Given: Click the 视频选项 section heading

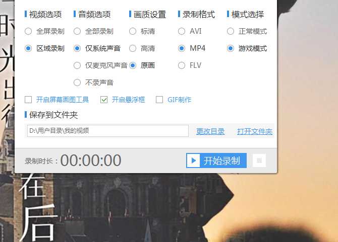Looking at the screenshot, I should coord(45,15).
